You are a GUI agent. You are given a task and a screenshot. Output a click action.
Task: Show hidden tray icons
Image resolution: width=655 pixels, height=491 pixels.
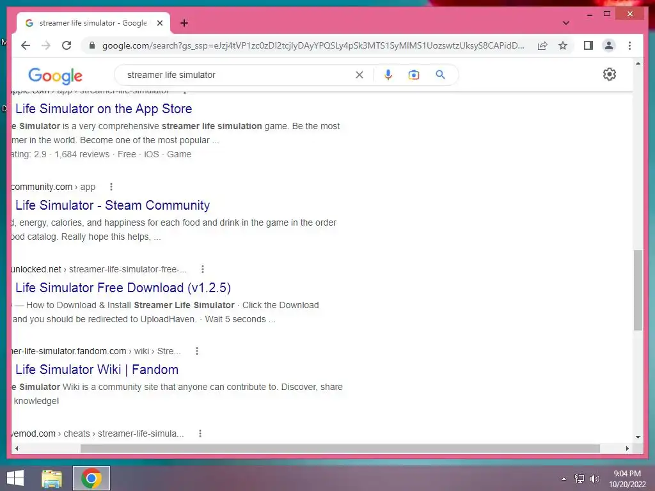564,479
